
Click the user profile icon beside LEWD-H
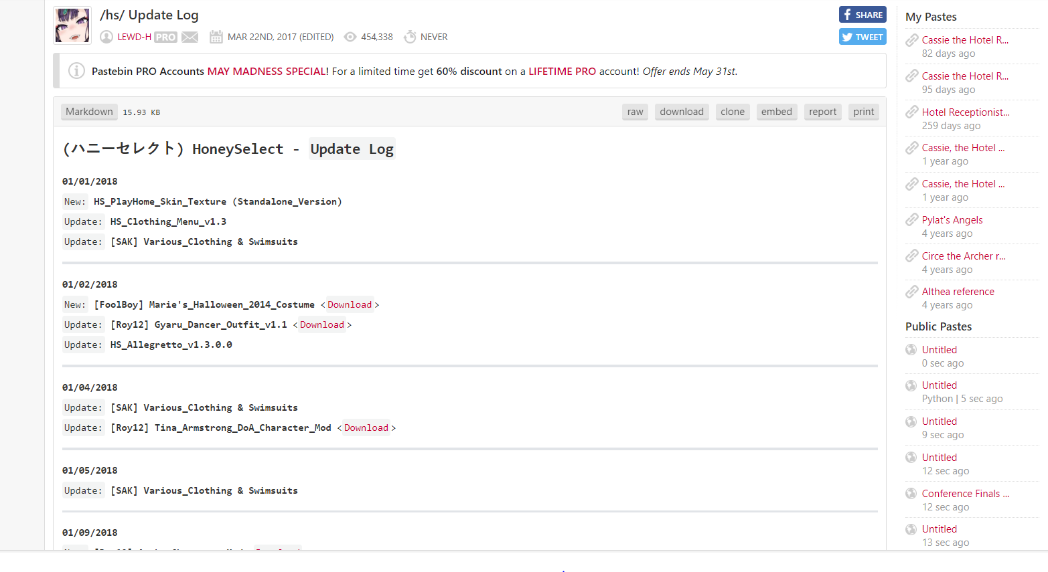(x=106, y=37)
